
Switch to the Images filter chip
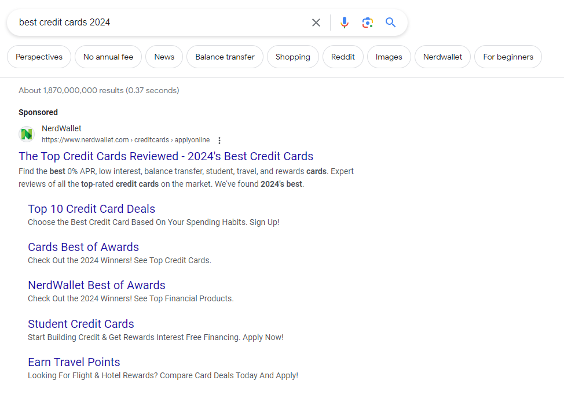[389, 57]
